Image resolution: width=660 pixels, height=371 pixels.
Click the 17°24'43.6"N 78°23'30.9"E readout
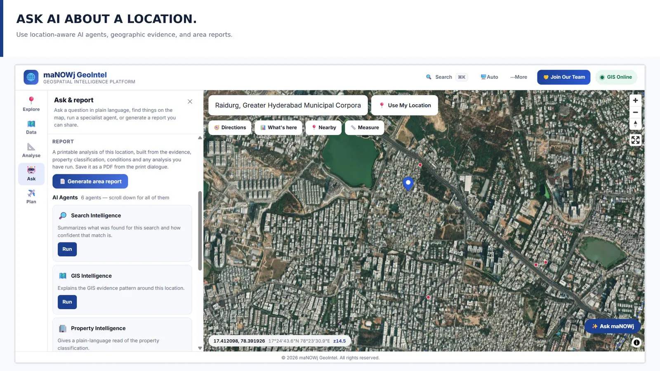coord(299,341)
